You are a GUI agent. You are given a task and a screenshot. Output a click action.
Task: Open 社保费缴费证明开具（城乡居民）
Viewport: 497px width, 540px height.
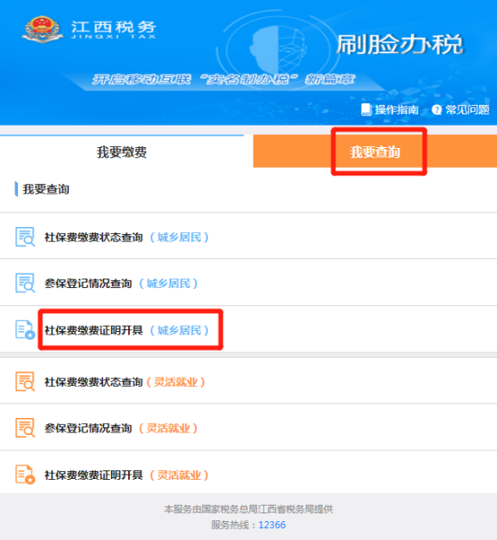click(x=248, y=329)
